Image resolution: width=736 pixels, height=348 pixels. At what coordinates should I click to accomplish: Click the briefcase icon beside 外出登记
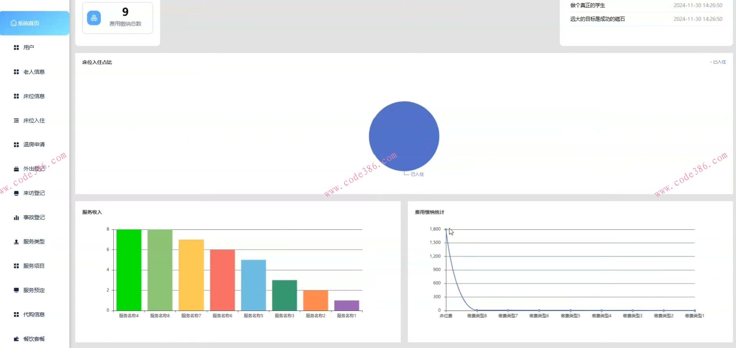[16, 169]
